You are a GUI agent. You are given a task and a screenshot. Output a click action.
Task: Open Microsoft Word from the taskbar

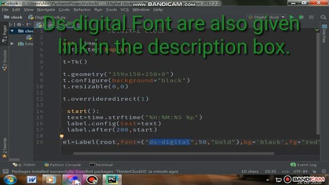(31, 180)
